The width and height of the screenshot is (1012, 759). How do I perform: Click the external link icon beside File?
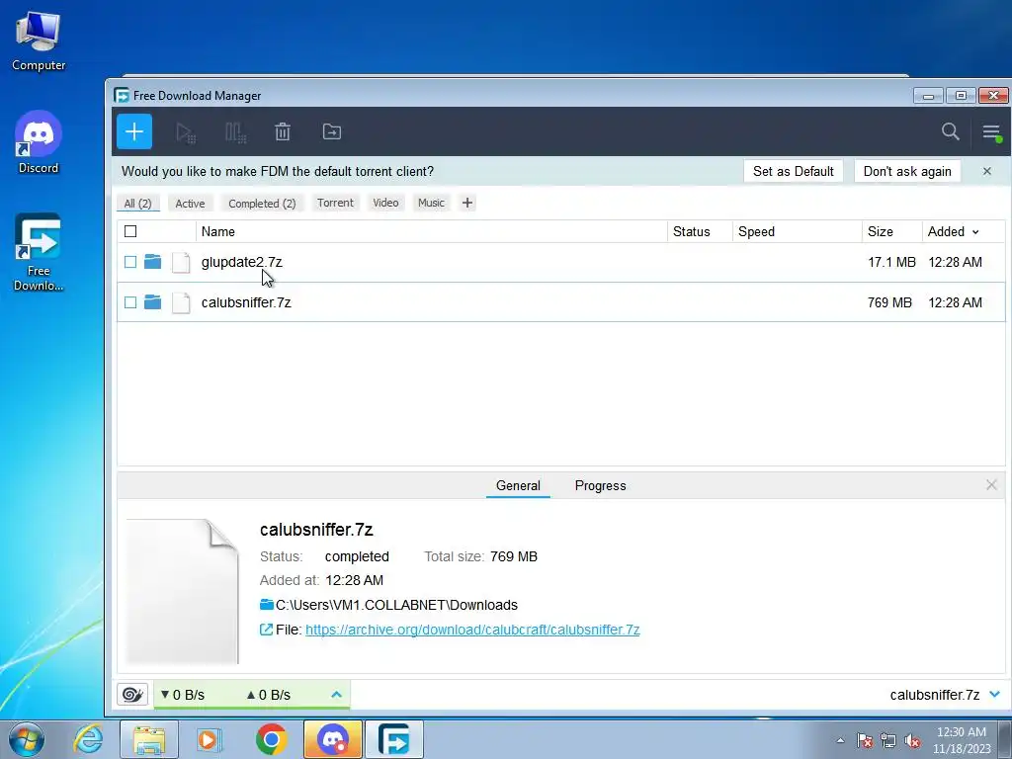[x=266, y=630]
